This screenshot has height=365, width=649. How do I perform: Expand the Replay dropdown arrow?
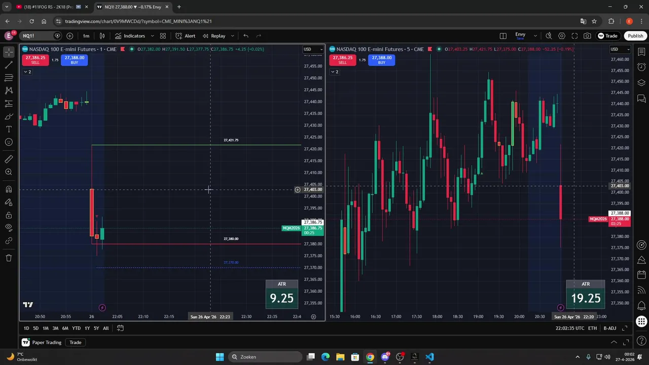232,36
